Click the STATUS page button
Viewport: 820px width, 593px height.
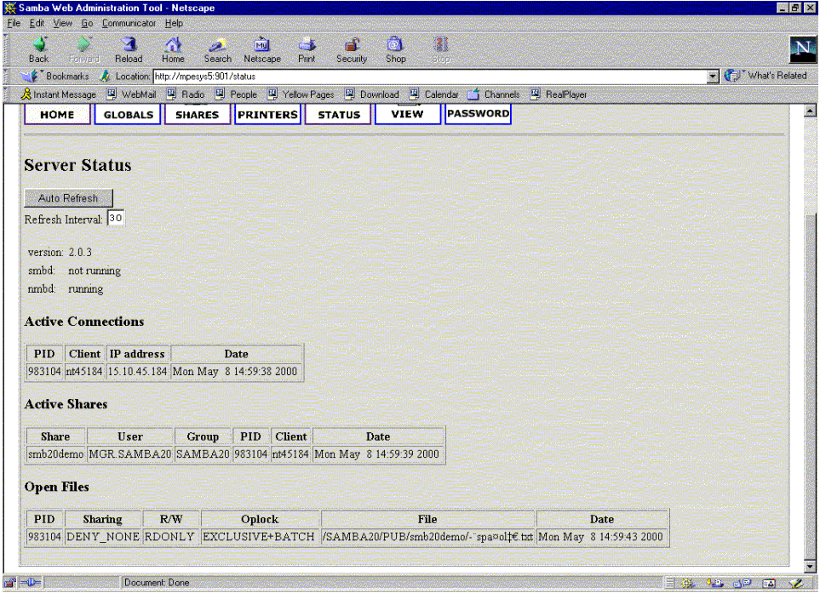[x=338, y=114]
